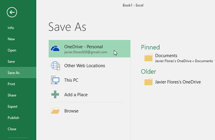Click the Book1 - Excel window title
The height and width of the screenshot is (140, 215).
[133, 5]
